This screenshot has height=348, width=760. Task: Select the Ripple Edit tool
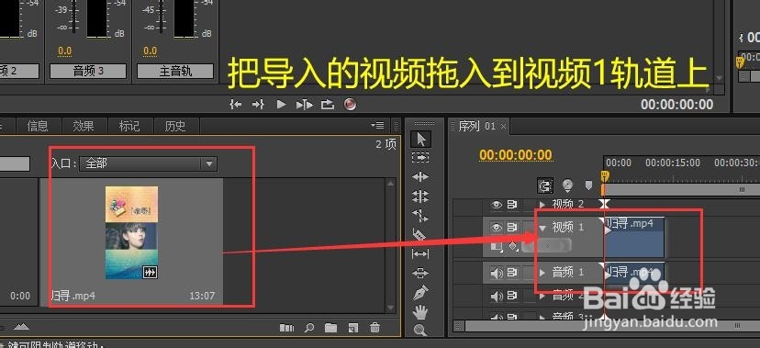click(x=420, y=177)
